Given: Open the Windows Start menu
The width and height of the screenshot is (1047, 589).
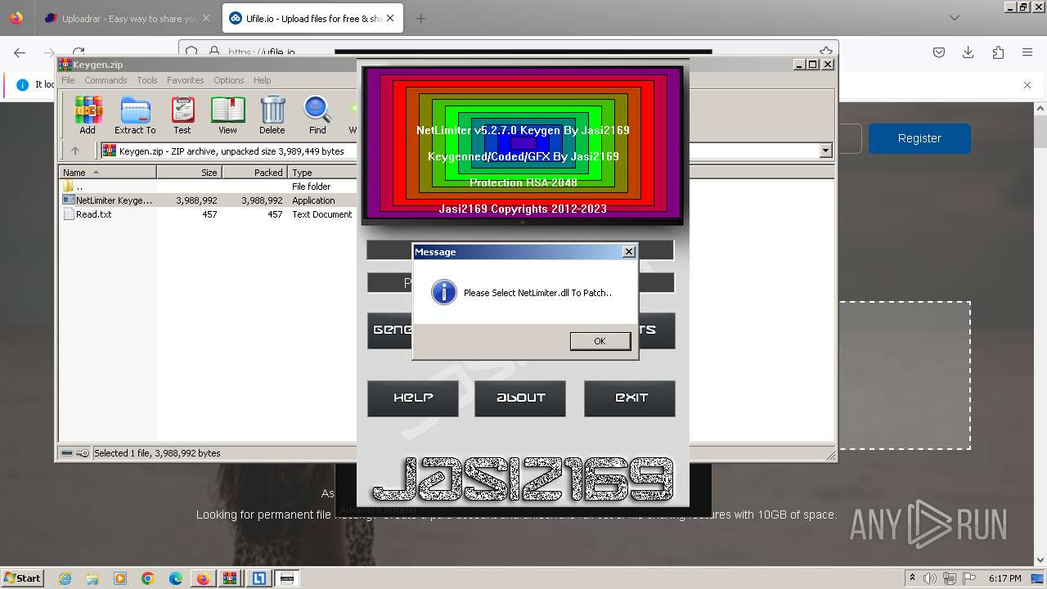Looking at the screenshot, I should click(23, 578).
